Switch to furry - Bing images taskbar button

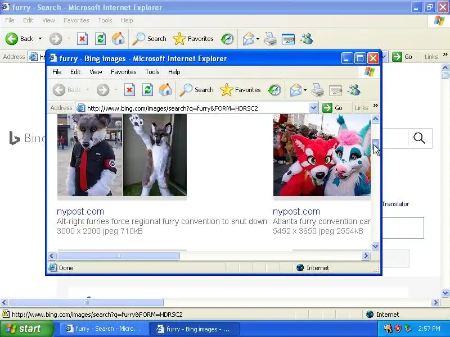pos(194,329)
